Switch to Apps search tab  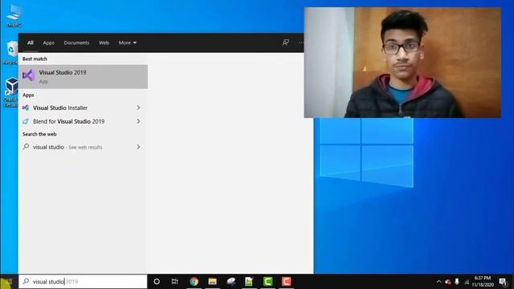point(48,43)
